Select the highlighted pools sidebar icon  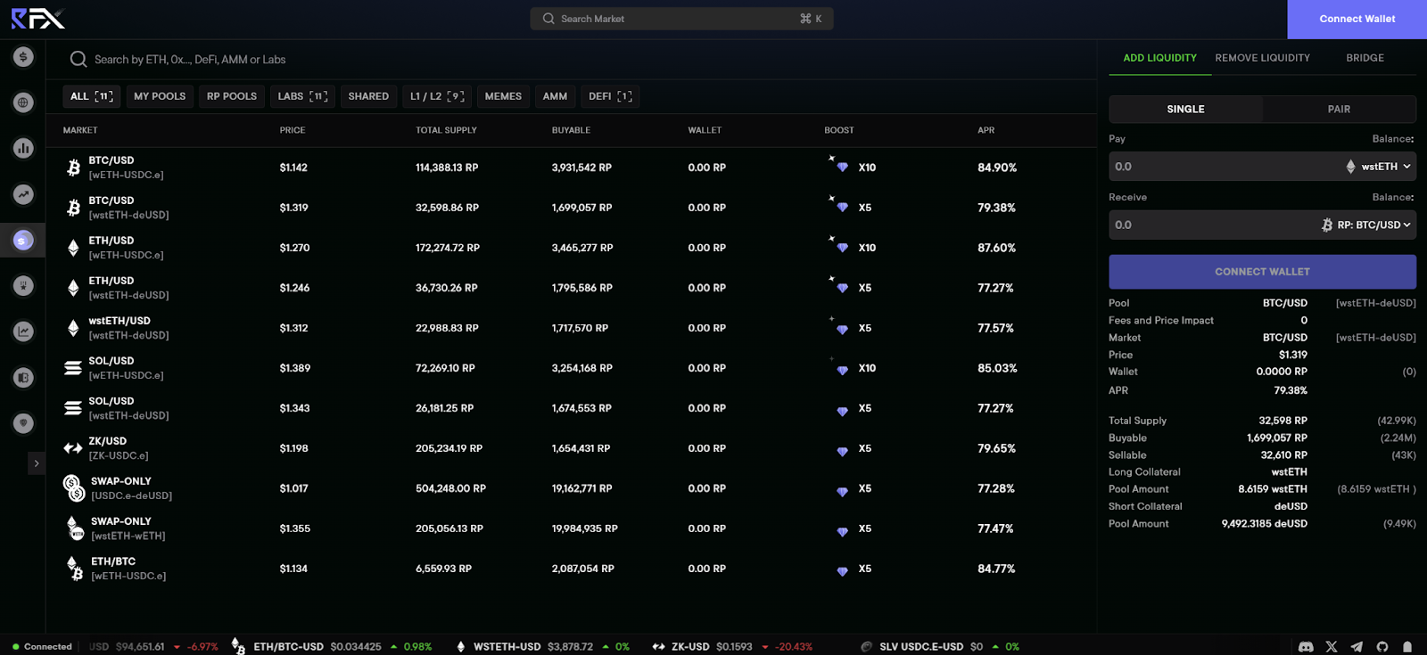pyautogui.click(x=23, y=240)
